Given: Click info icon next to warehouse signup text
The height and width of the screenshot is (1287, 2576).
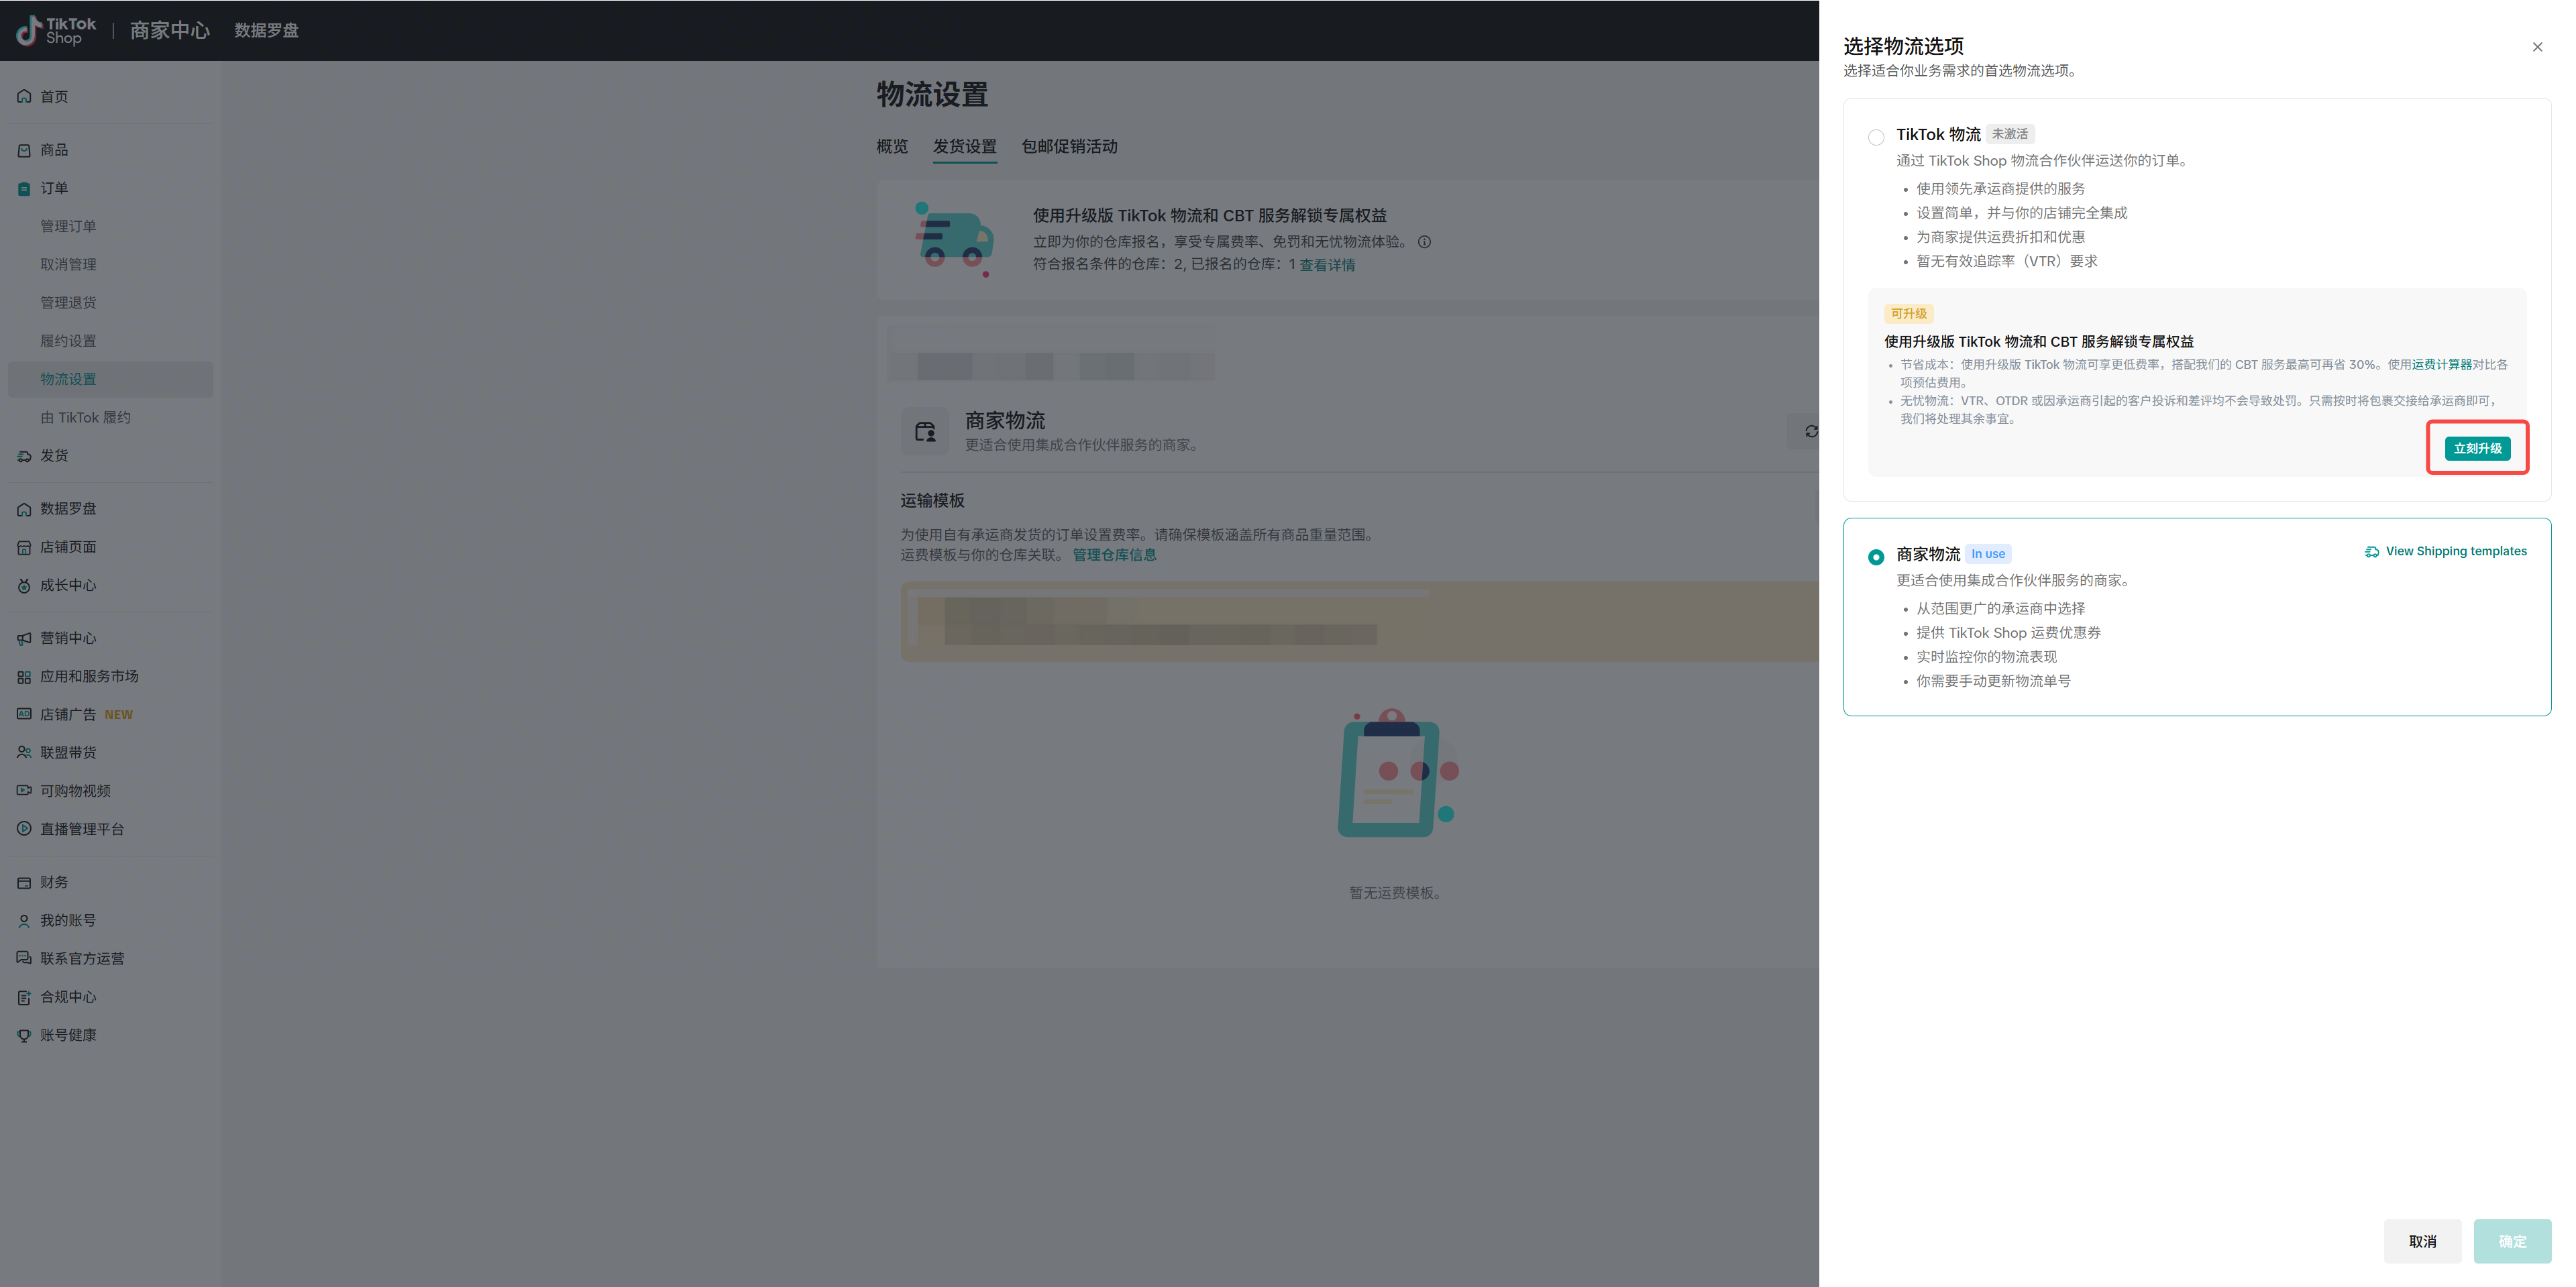Looking at the screenshot, I should click(1424, 242).
